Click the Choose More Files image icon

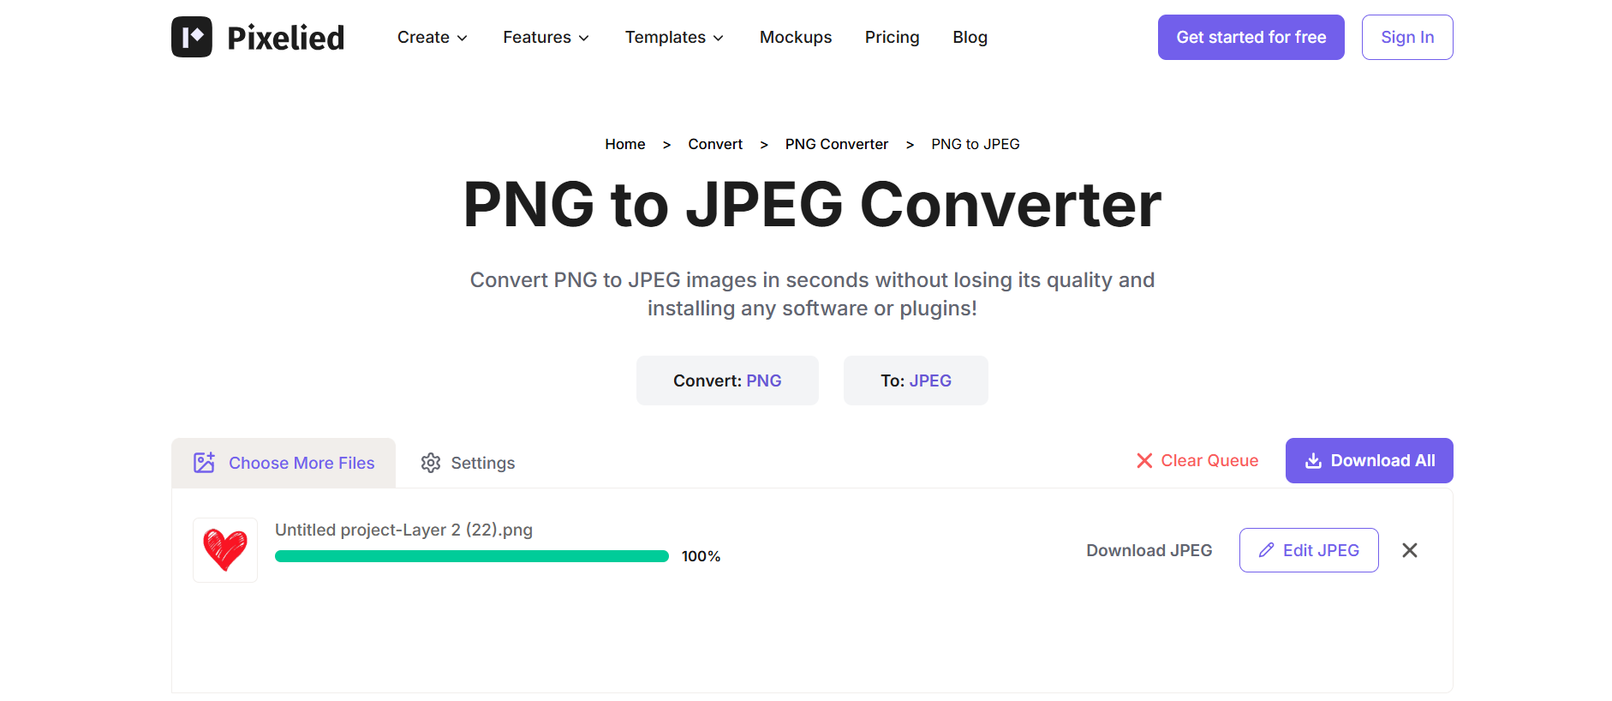(x=204, y=463)
